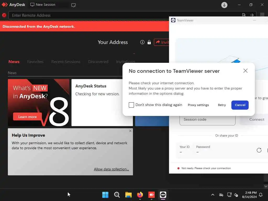Click the TeamViewer window logo icon
Image resolution: width=268 pixels, height=201 pixels.
pyautogui.click(x=173, y=20)
